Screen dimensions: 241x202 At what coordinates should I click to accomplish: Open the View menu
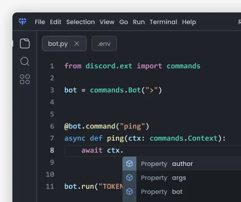[x=107, y=22]
